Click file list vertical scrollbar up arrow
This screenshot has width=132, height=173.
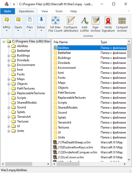[x=129, y=42]
